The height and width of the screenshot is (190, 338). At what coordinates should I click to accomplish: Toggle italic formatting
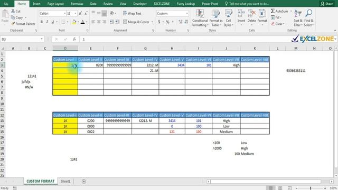coord(47,22)
